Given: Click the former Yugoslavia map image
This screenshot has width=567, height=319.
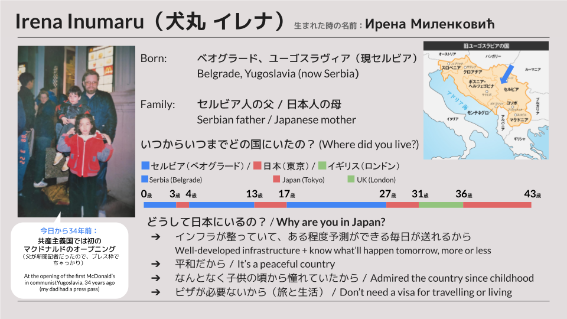Looking at the screenshot, I should [486, 100].
